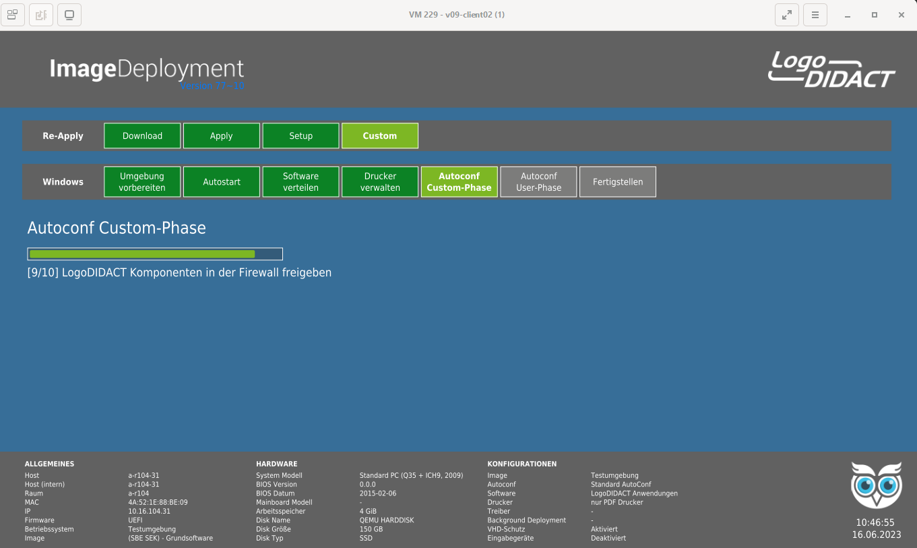917x548 pixels.
Task: Click the MAC address 4A:52:1E:88:BE:09
Action: coord(158,502)
